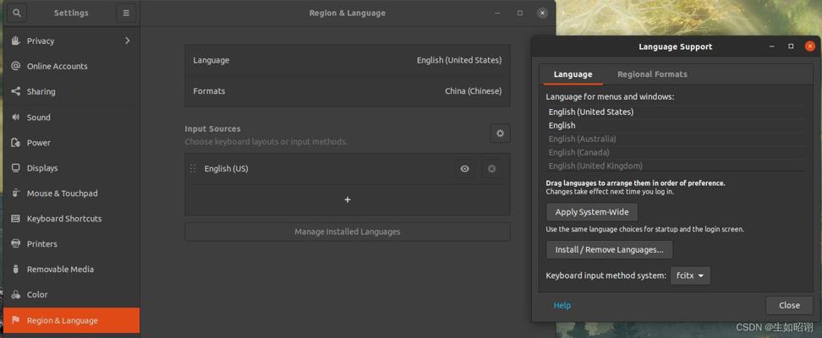Switch to the Regional Formats tab
Screen dimensions: 822x338
(x=652, y=74)
